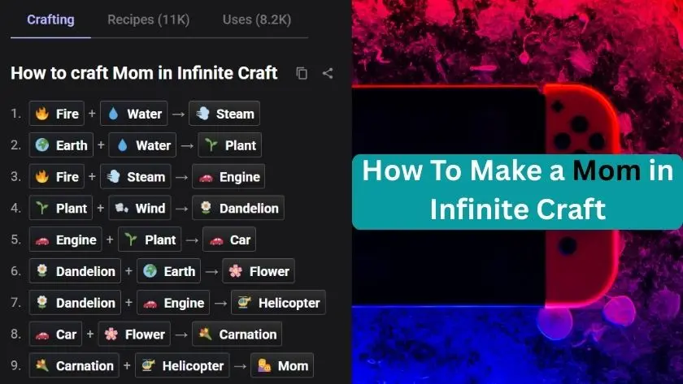Click the helicopter emoji in step 7 result

245,302
